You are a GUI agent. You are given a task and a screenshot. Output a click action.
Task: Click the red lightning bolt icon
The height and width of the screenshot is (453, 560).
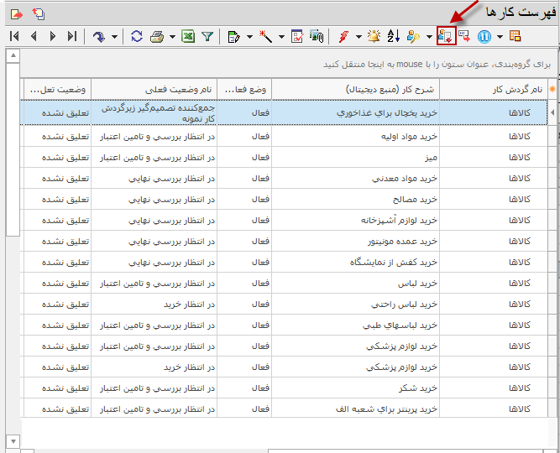[x=343, y=37]
